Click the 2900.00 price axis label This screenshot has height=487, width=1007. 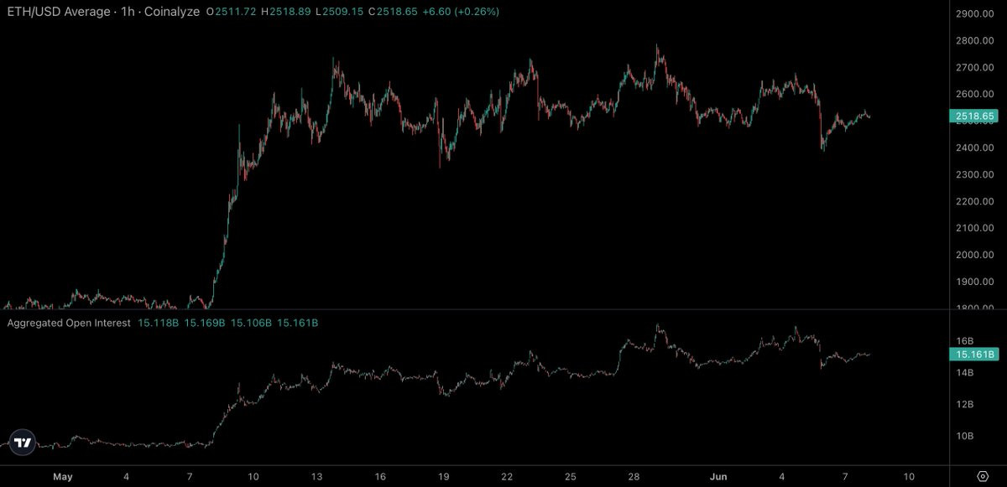pyautogui.click(x=973, y=14)
